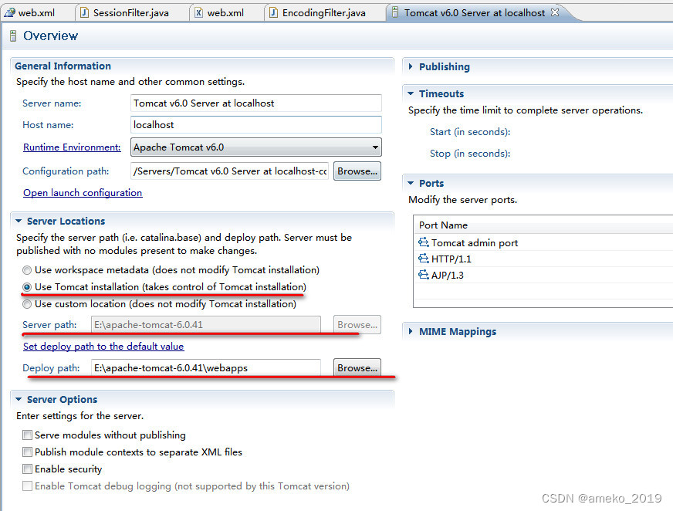Expand the Publishing section
The height and width of the screenshot is (511, 673).
411,66
